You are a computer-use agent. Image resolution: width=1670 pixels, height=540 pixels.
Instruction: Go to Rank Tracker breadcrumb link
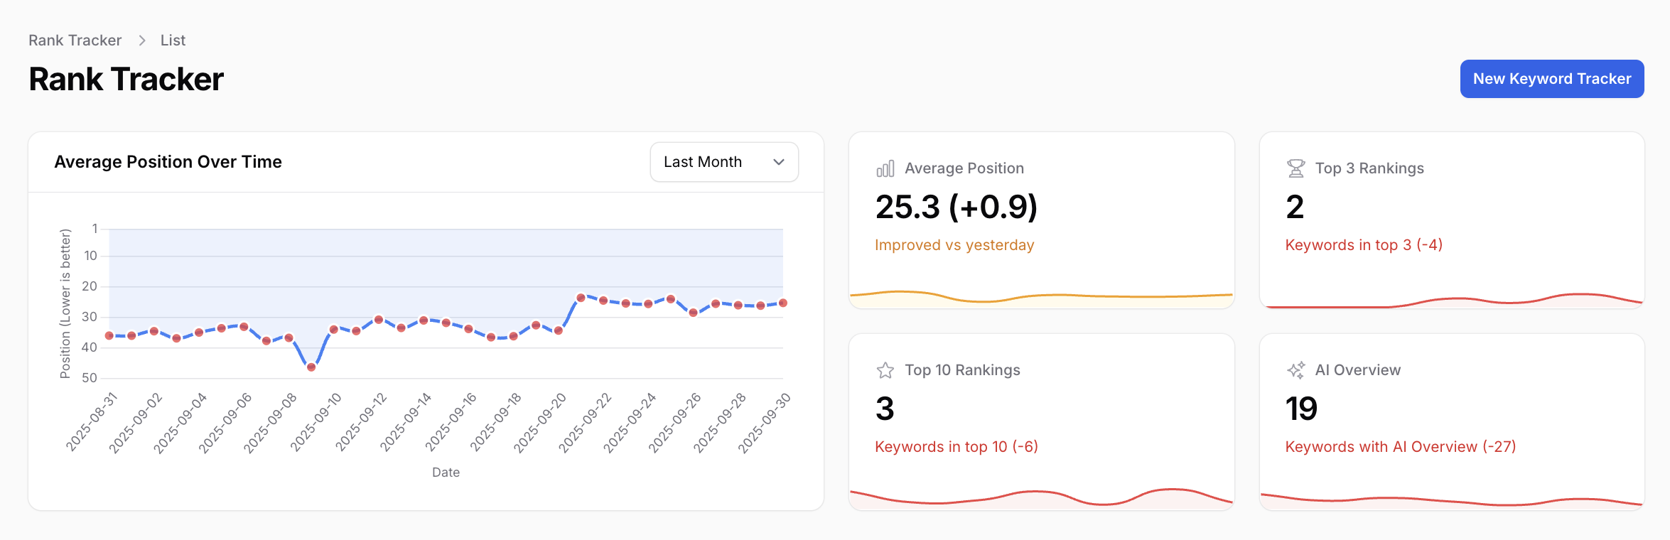[x=75, y=40]
